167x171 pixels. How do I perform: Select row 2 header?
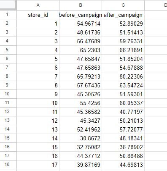coord(8,24)
